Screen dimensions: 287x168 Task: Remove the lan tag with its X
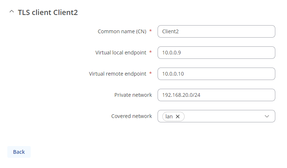pos(178,117)
